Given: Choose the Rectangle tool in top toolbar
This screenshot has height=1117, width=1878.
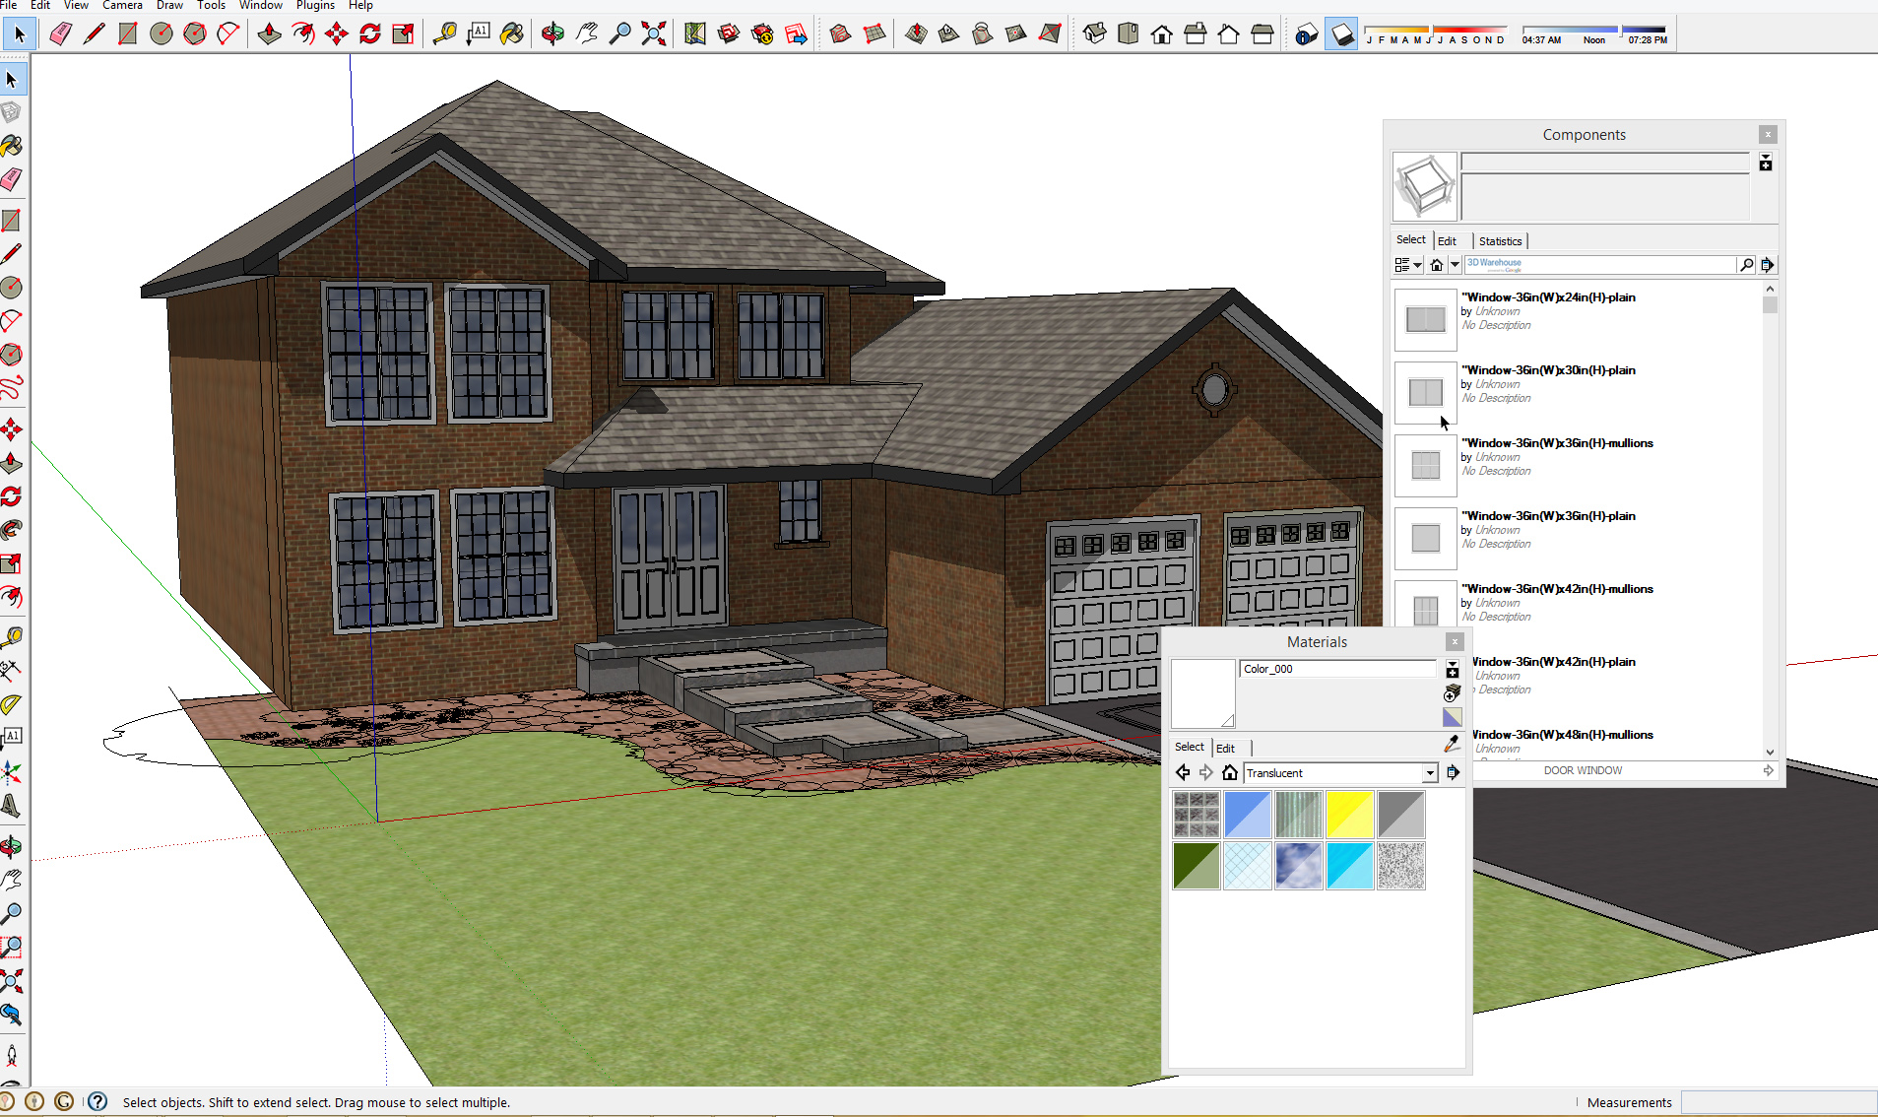Looking at the screenshot, I should click(x=127, y=34).
